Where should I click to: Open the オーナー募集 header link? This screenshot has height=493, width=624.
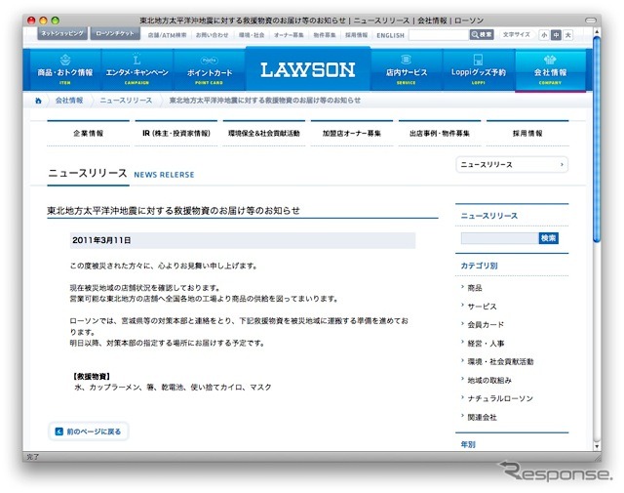pos(289,35)
